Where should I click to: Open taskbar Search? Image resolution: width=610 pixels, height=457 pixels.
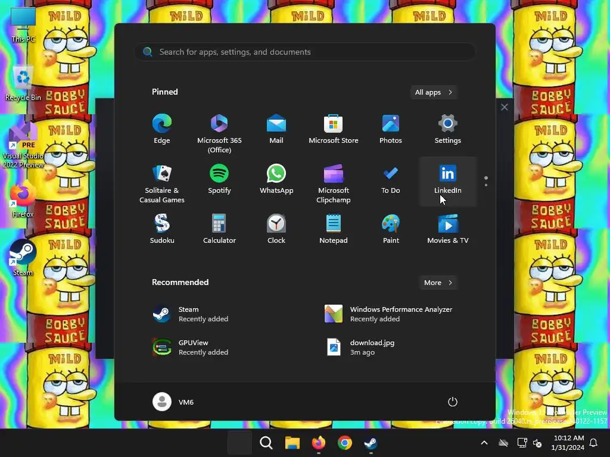pyautogui.click(x=266, y=443)
